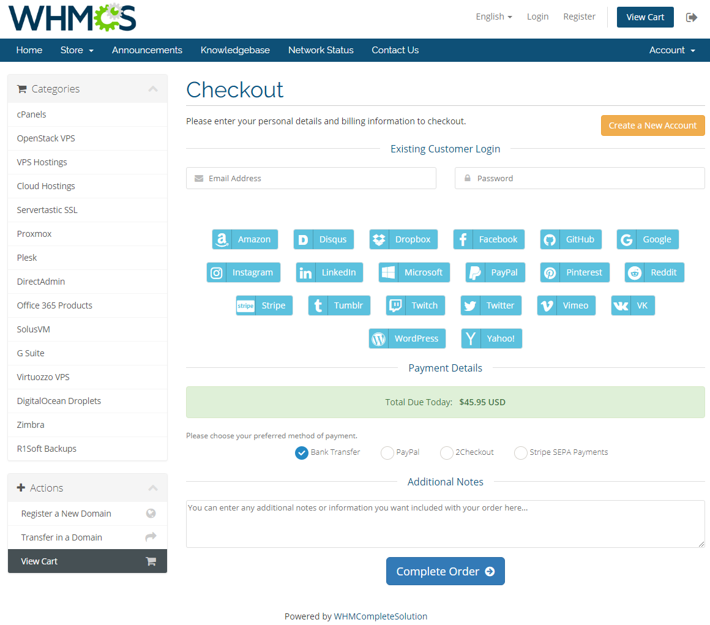Sign in with PayPal social button
This screenshot has width=710, height=625.
[495, 272]
